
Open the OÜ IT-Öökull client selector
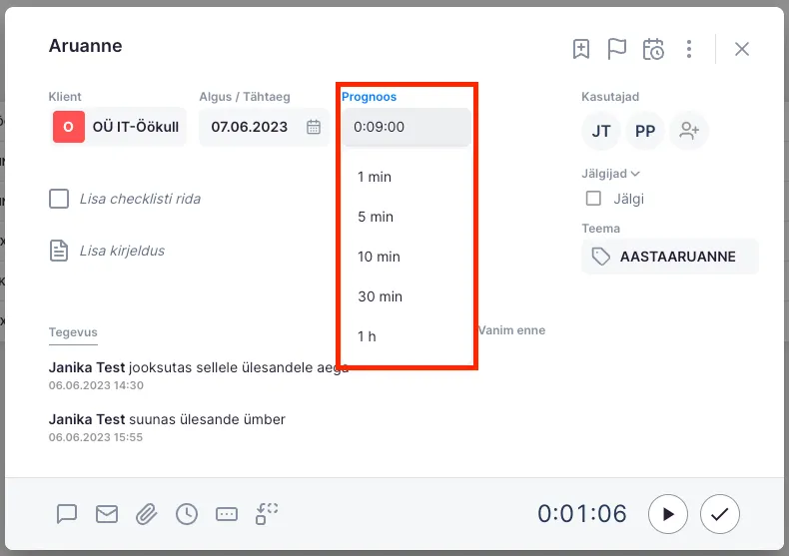[118, 127]
